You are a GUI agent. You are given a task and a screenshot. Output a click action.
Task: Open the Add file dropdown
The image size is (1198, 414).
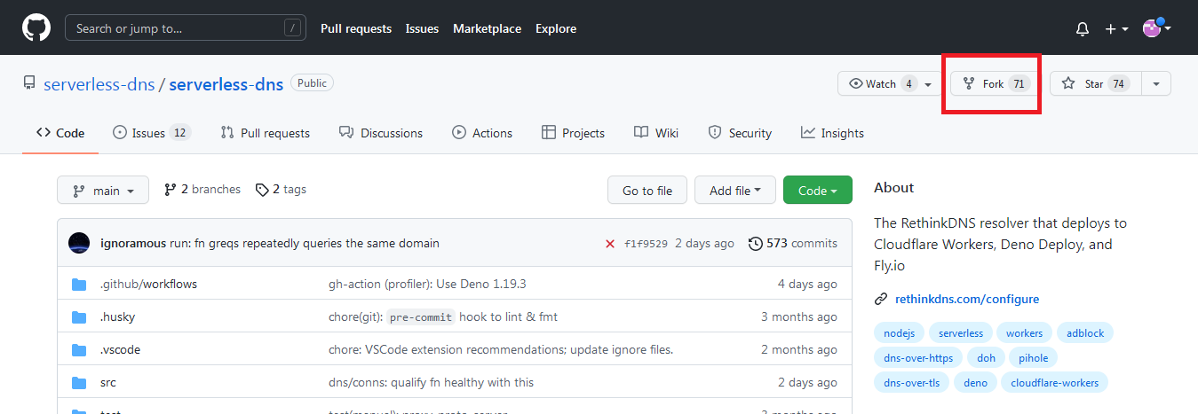click(735, 191)
